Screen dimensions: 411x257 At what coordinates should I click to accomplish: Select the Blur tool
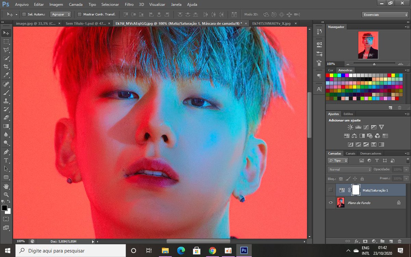pyautogui.click(x=6, y=134)
